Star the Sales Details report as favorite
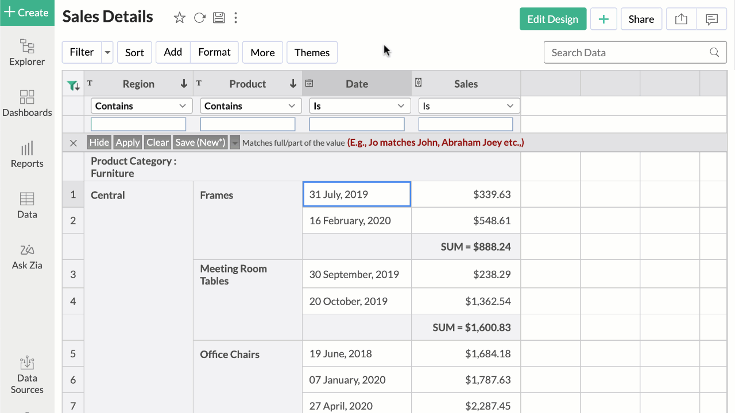Image resolution: width=735 pixels, height=413 pixels. click(179, 18)
